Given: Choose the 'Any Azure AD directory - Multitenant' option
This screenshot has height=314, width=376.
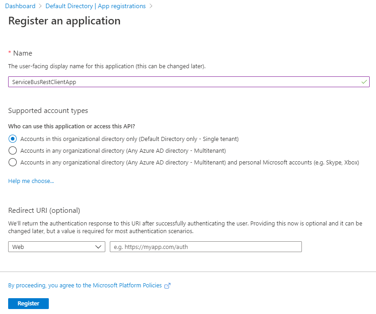Looking at the screenshot, I should [13, 150].
